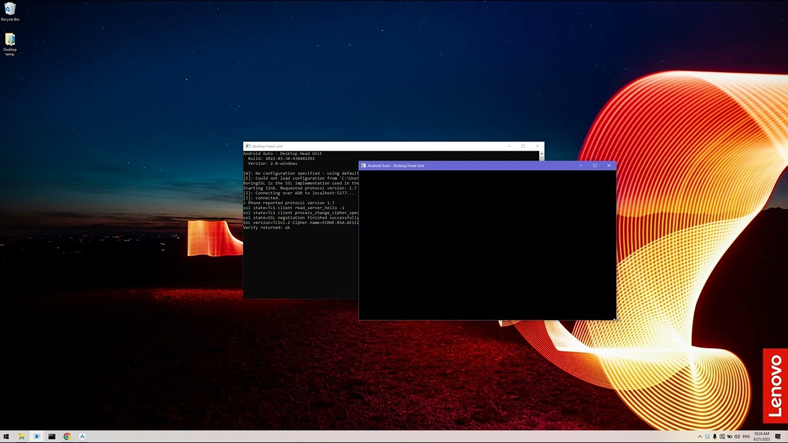Click 'Could not load configuration' error line
The height and width of the screenshot is (443, 788).
(x=301, y=178)
